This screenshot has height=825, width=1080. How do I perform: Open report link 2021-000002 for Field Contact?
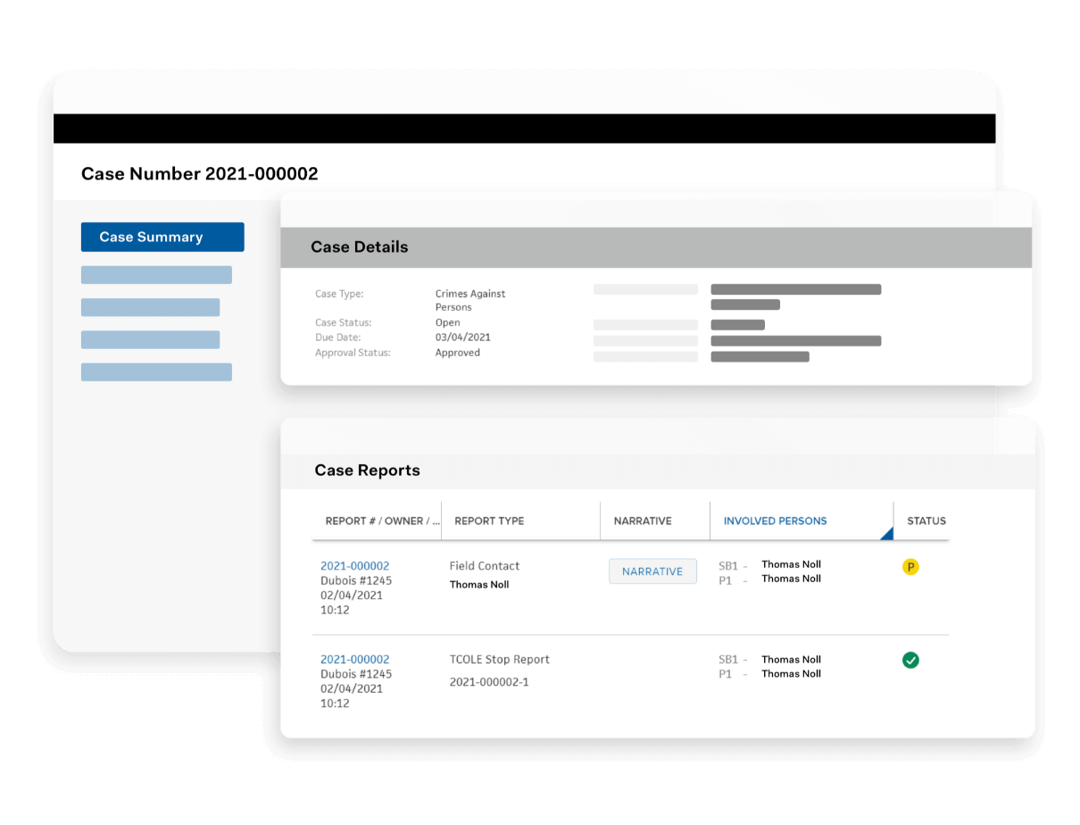tap(354, 565)
